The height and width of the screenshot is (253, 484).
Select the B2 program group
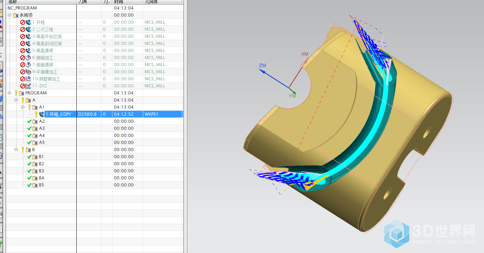[x=41, y=164]
